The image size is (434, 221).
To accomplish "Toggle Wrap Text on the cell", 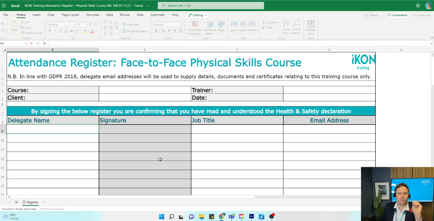I will coord(131,25).
